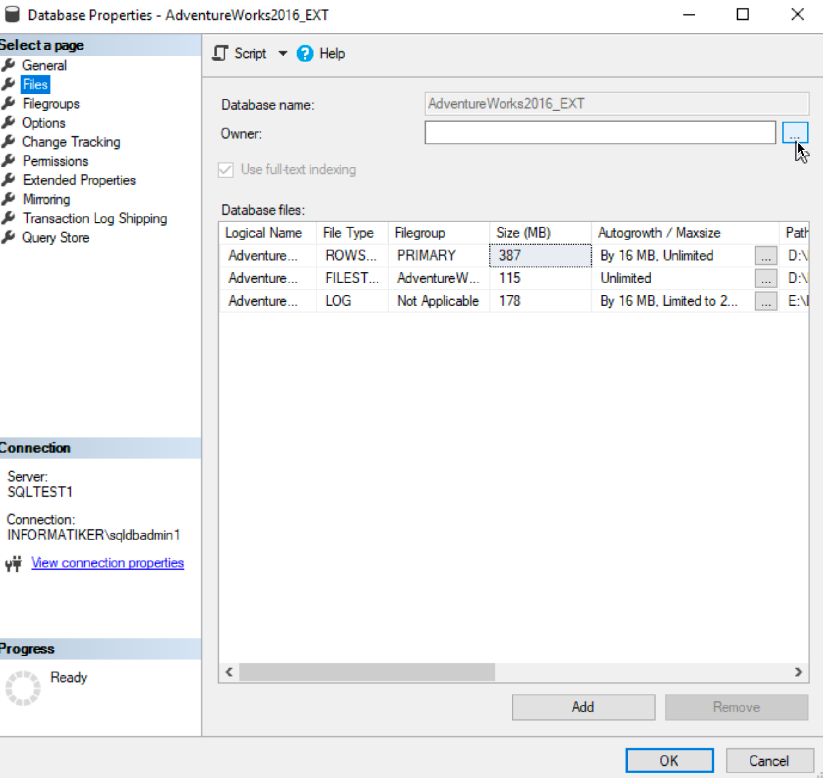Screen dimensions: 823x778
Task: Select the Files page
Action: point(35,84)
